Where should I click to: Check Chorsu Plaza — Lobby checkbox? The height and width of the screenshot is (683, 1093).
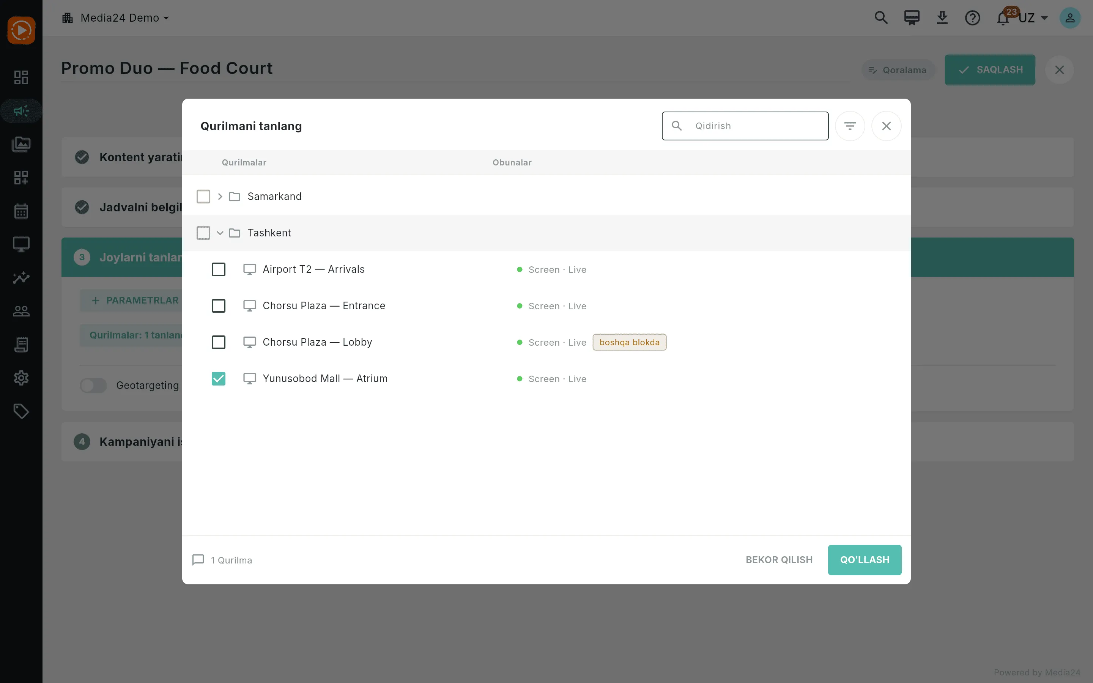point(219,342)
